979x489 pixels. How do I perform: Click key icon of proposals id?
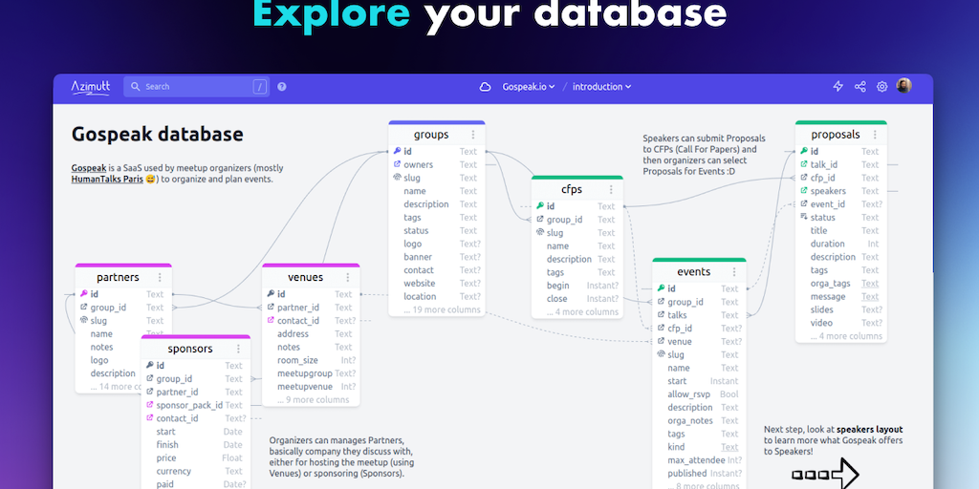point(803,151)
